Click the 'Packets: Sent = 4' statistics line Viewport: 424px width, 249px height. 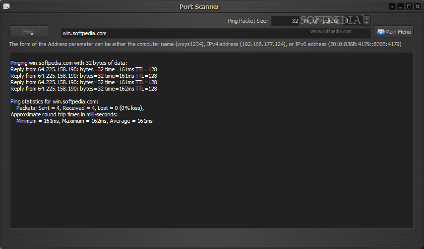[x=80, y=108]
